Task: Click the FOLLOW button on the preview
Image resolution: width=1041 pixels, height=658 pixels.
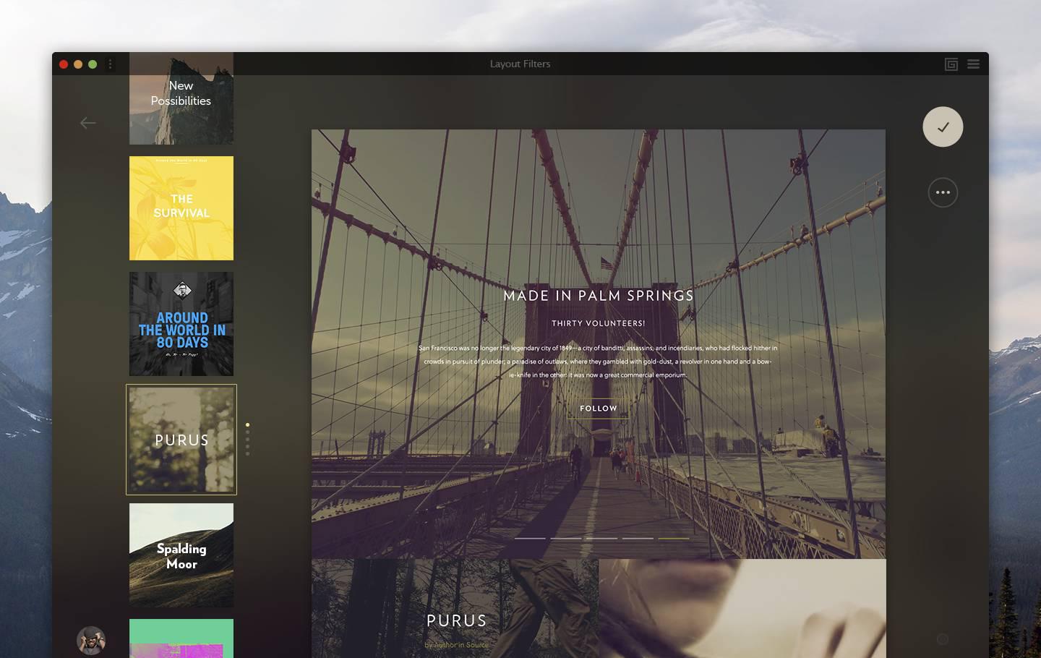Action: click(599, 409)
